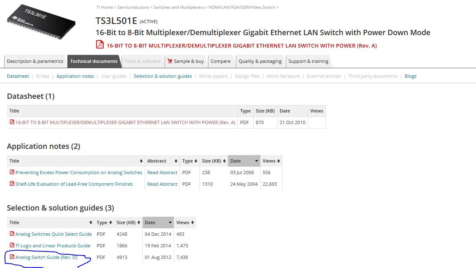
Task: Go to Semiconductors breadcrumb
Action: tap(133, 7)
